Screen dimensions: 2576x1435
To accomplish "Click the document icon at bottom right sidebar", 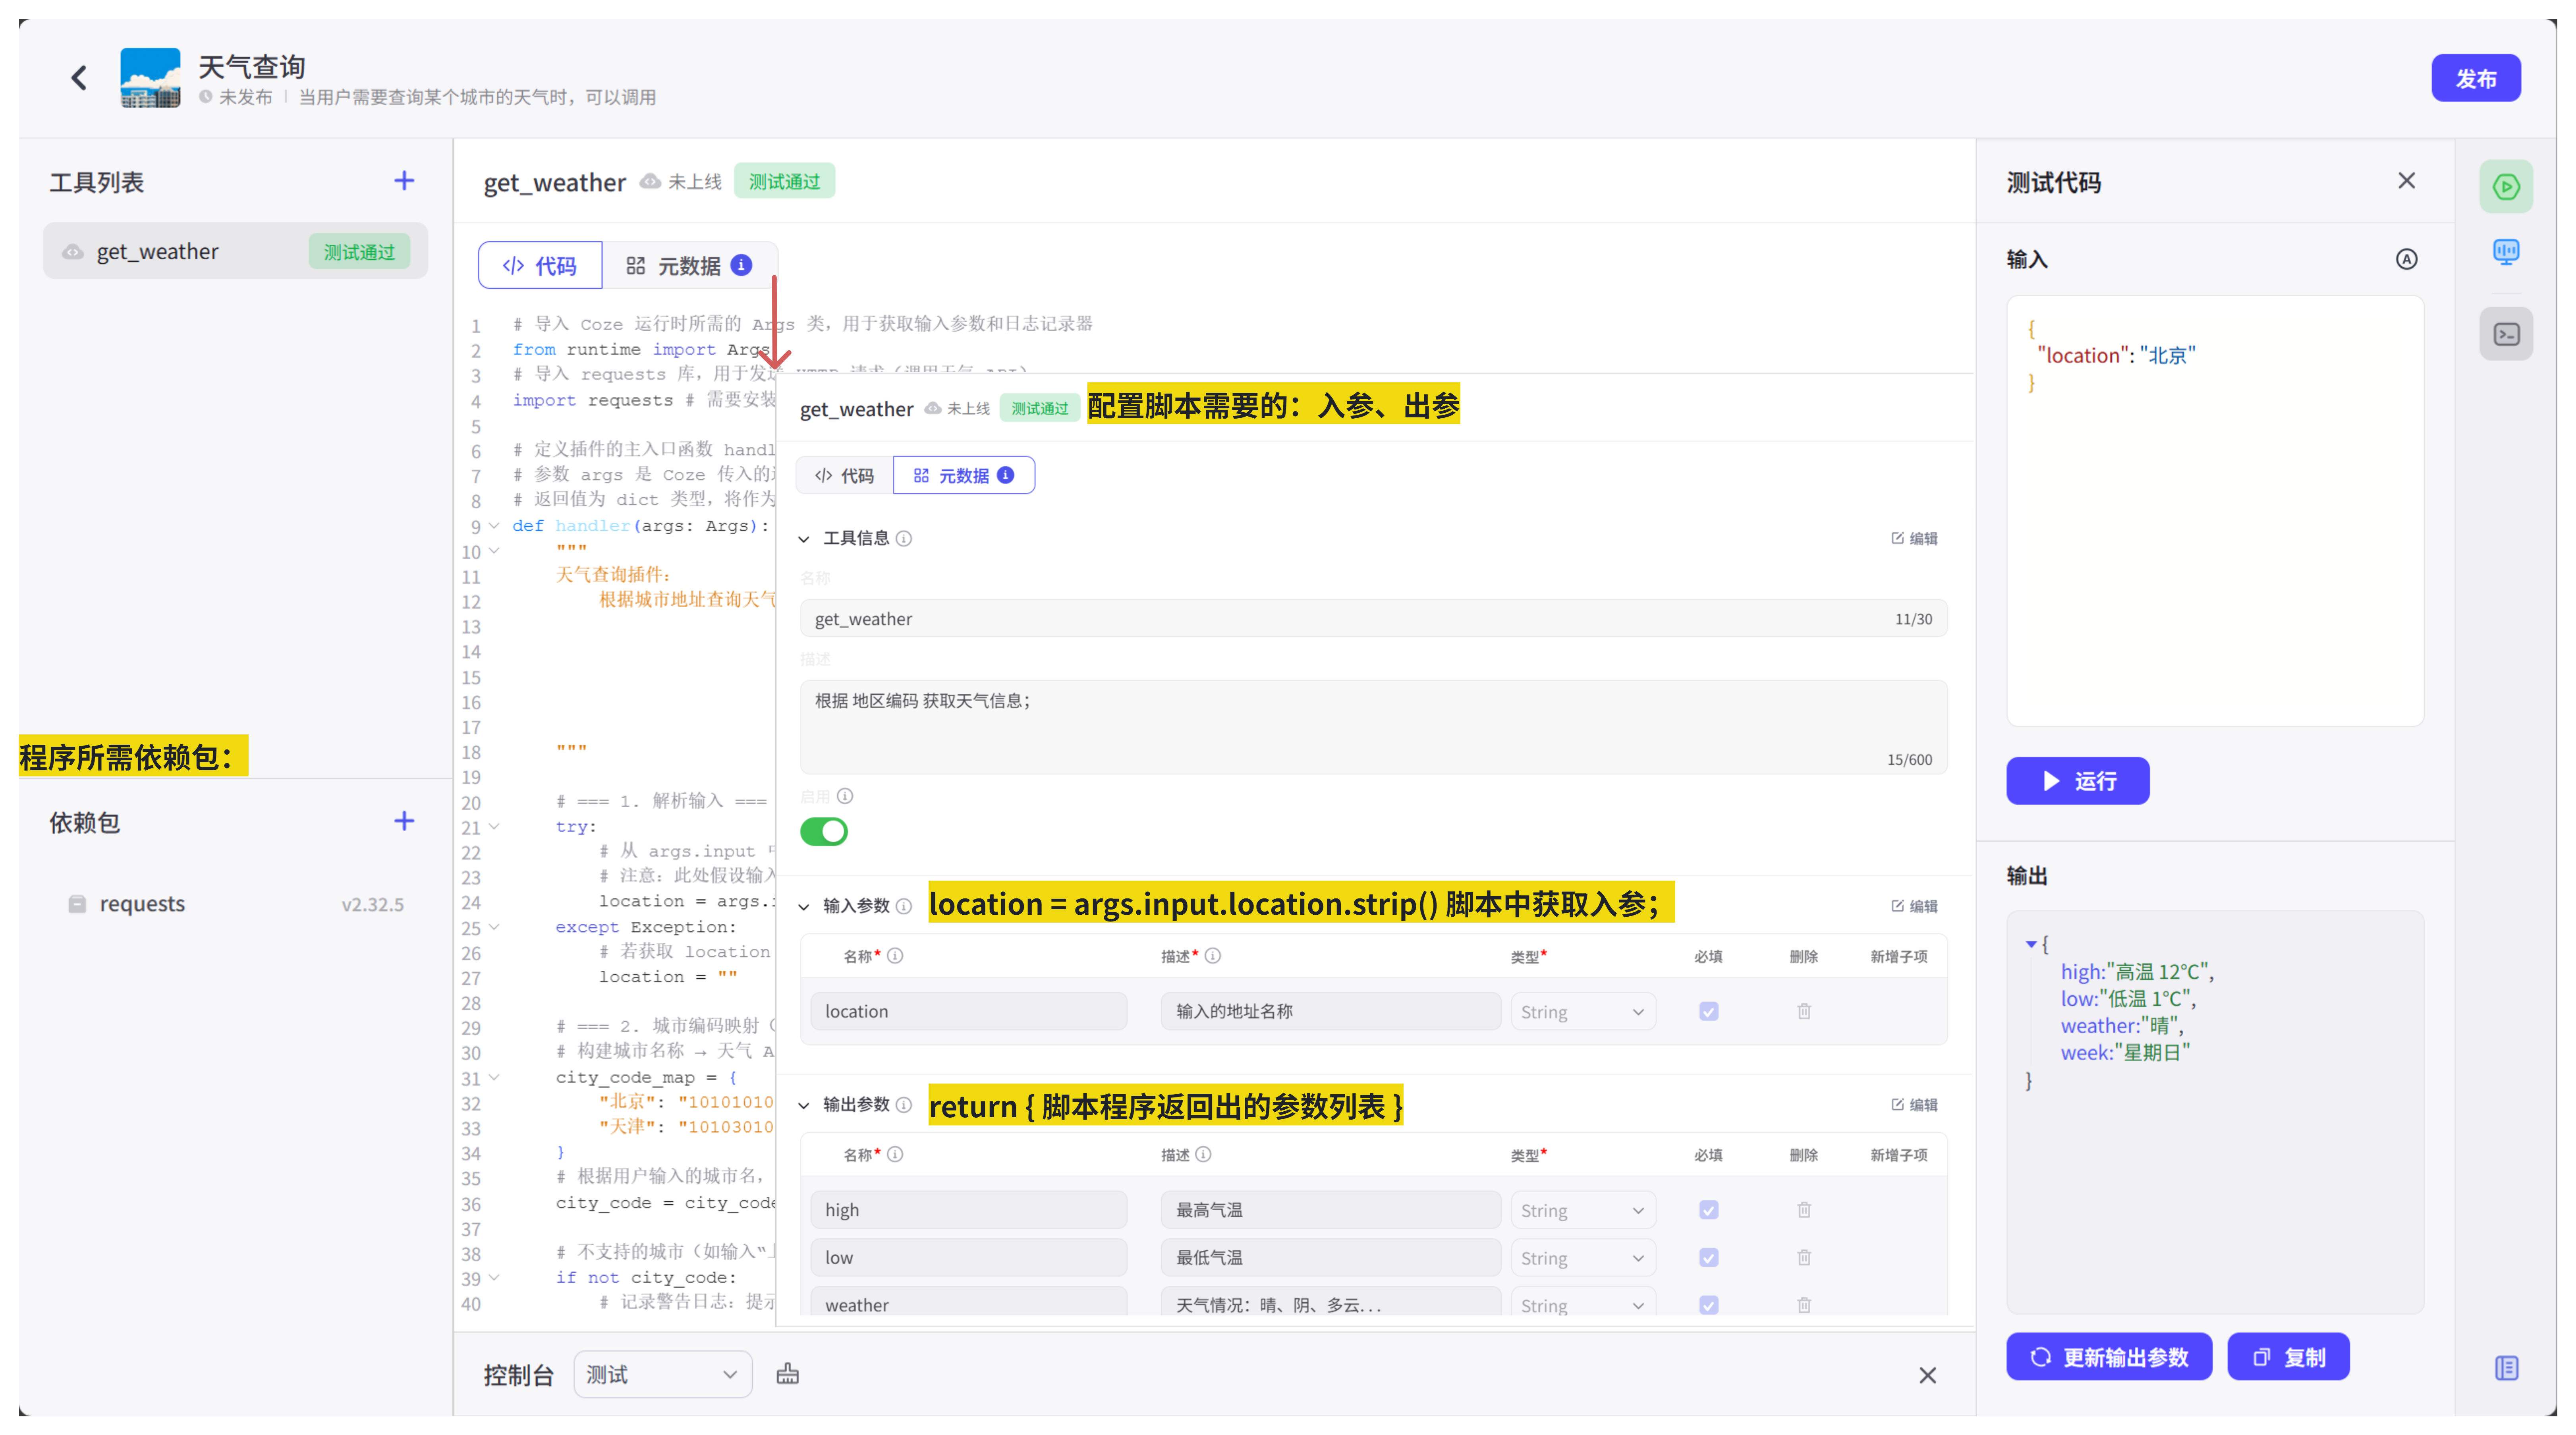I will tap(2506, 1367).
